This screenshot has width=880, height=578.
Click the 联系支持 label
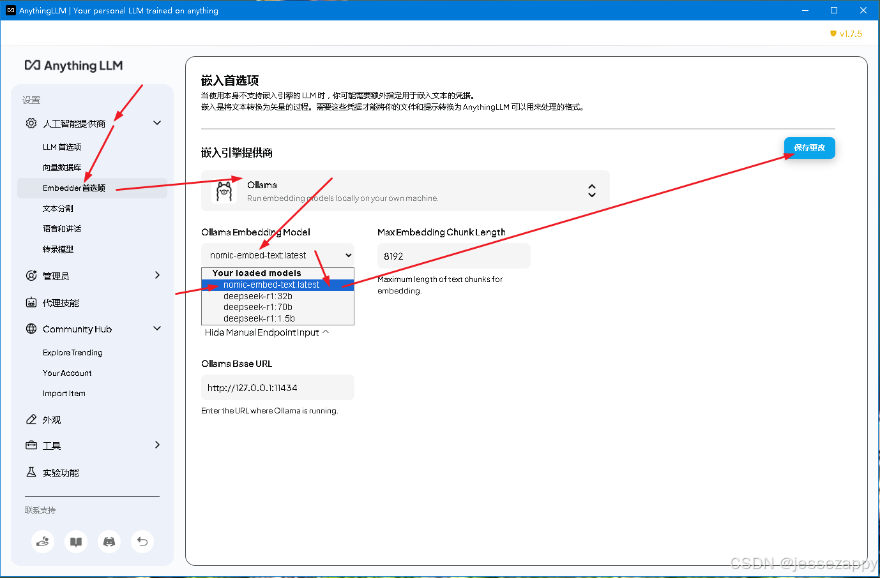[x=40, y=510]
